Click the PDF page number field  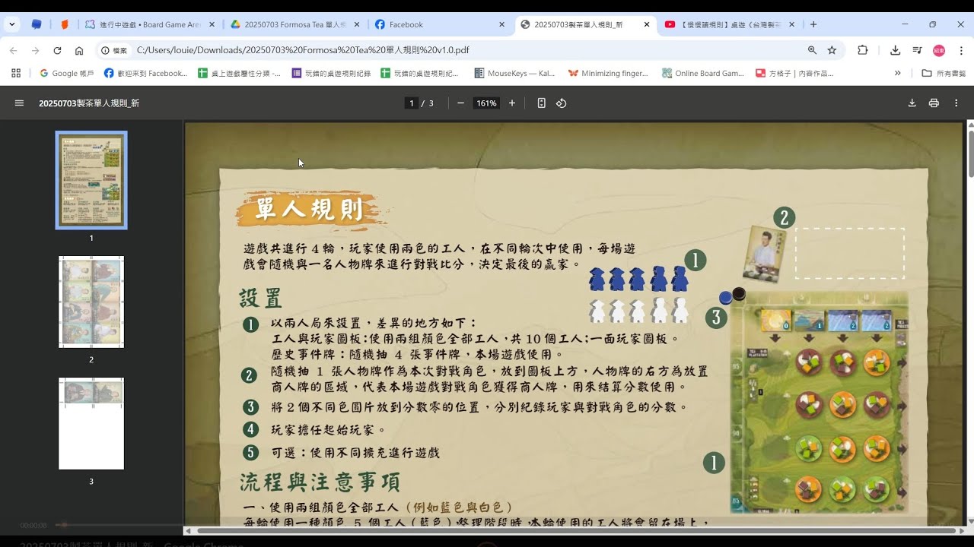tap(412, 103)
